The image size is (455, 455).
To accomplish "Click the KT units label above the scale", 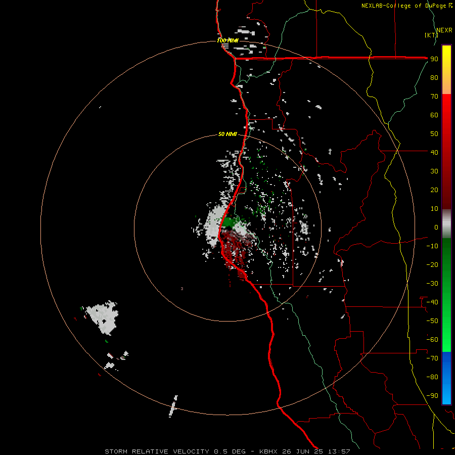I will click(x=432, y=35).
